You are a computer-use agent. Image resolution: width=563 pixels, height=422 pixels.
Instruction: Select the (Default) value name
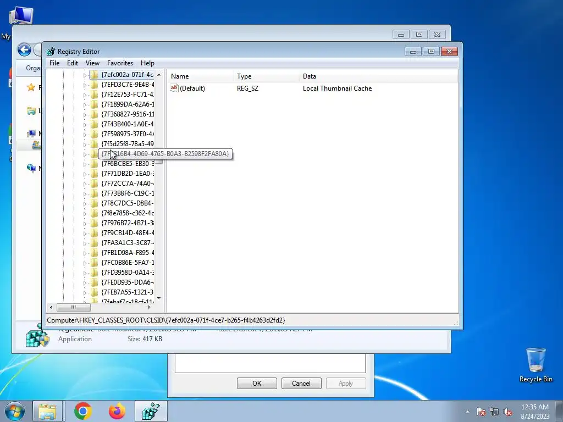[x=192, y=88]
